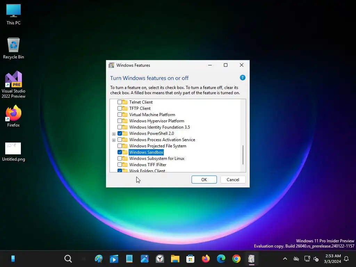
Task: Select Visual Studio 2022 Preview shortcut
Action: point(14,85)
